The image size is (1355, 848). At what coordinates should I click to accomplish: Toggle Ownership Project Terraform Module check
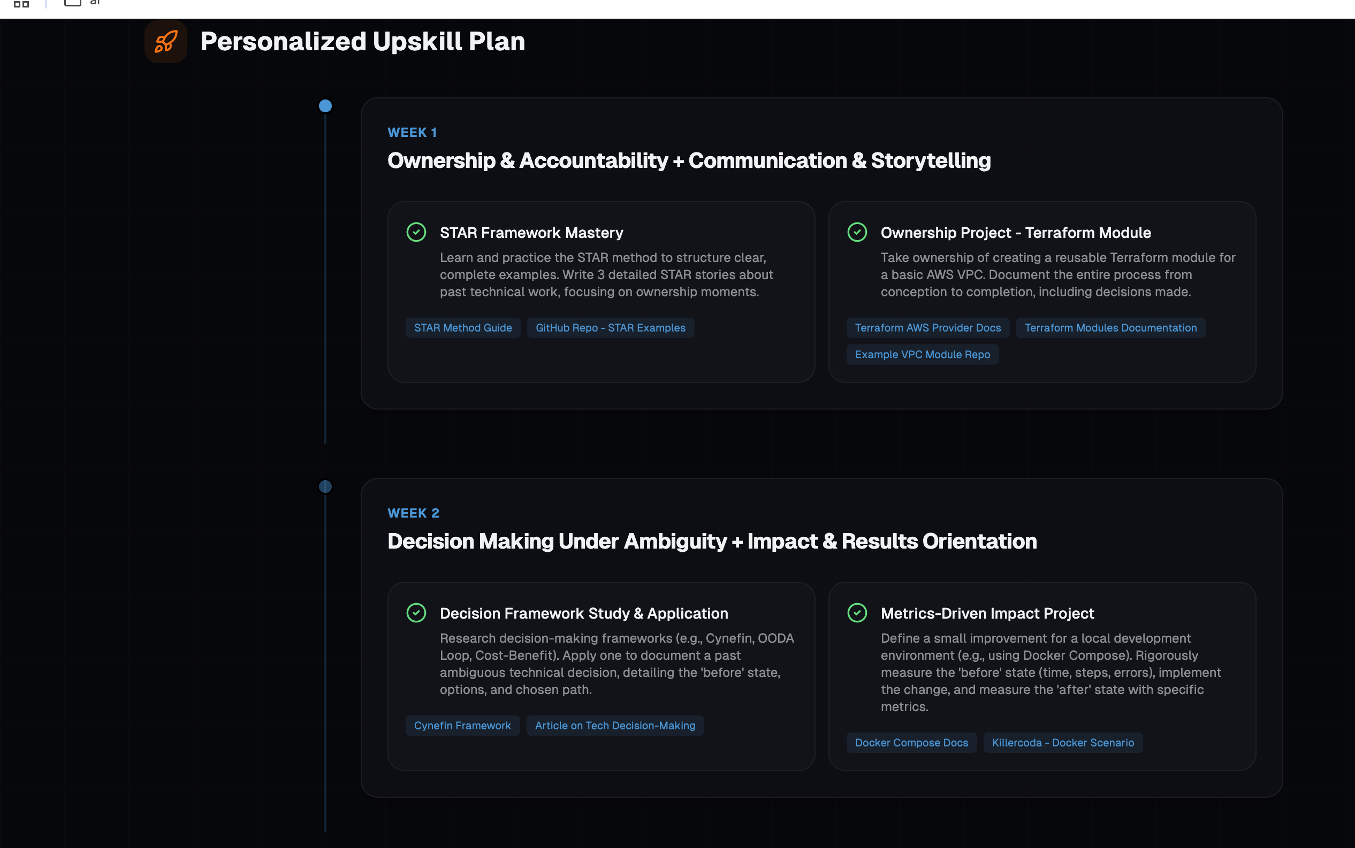point(857,232)
